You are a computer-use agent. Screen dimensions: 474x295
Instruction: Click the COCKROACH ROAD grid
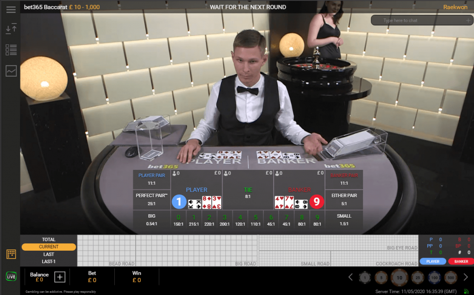pyautogui.click(x=374, y=259)
